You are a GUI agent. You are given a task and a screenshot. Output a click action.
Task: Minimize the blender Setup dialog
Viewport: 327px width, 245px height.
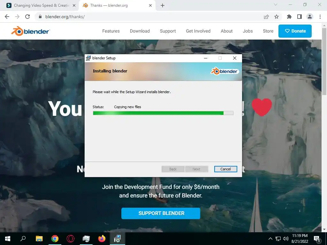point(206,58)
